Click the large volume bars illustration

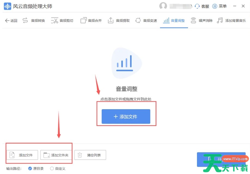tap(126, 63)
